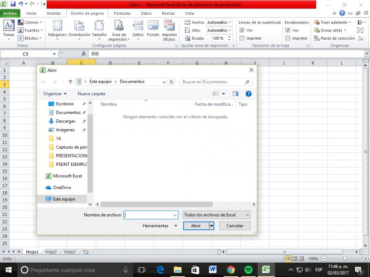This screenshot has width=370, height=277.
Task: Open the Orientación page options
Action: click(79, 26)
